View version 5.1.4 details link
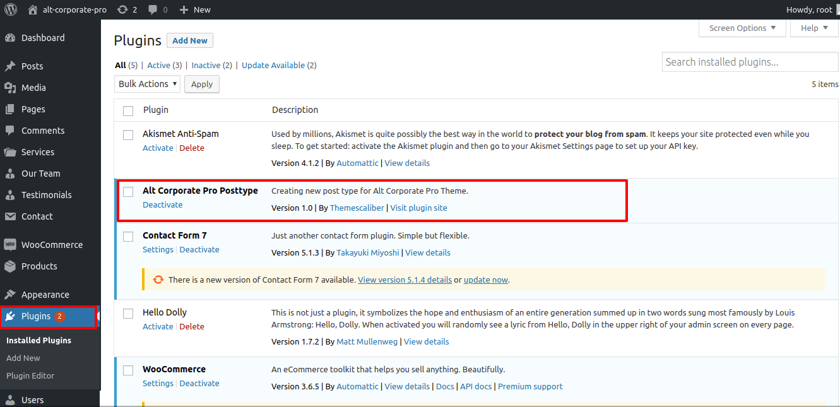Image resolution: width=840 pixels, height=407 pixels. tap(405, 280)
